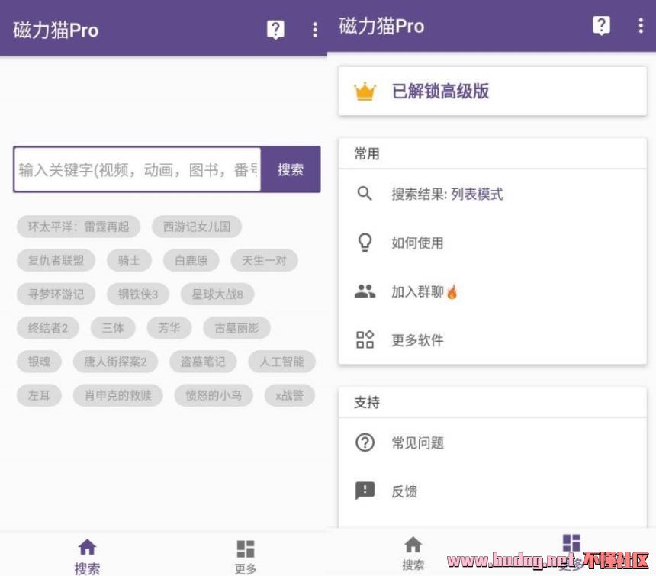
Task: Open the three-dot overflow menu on right screen
Action: coord(640,25)
